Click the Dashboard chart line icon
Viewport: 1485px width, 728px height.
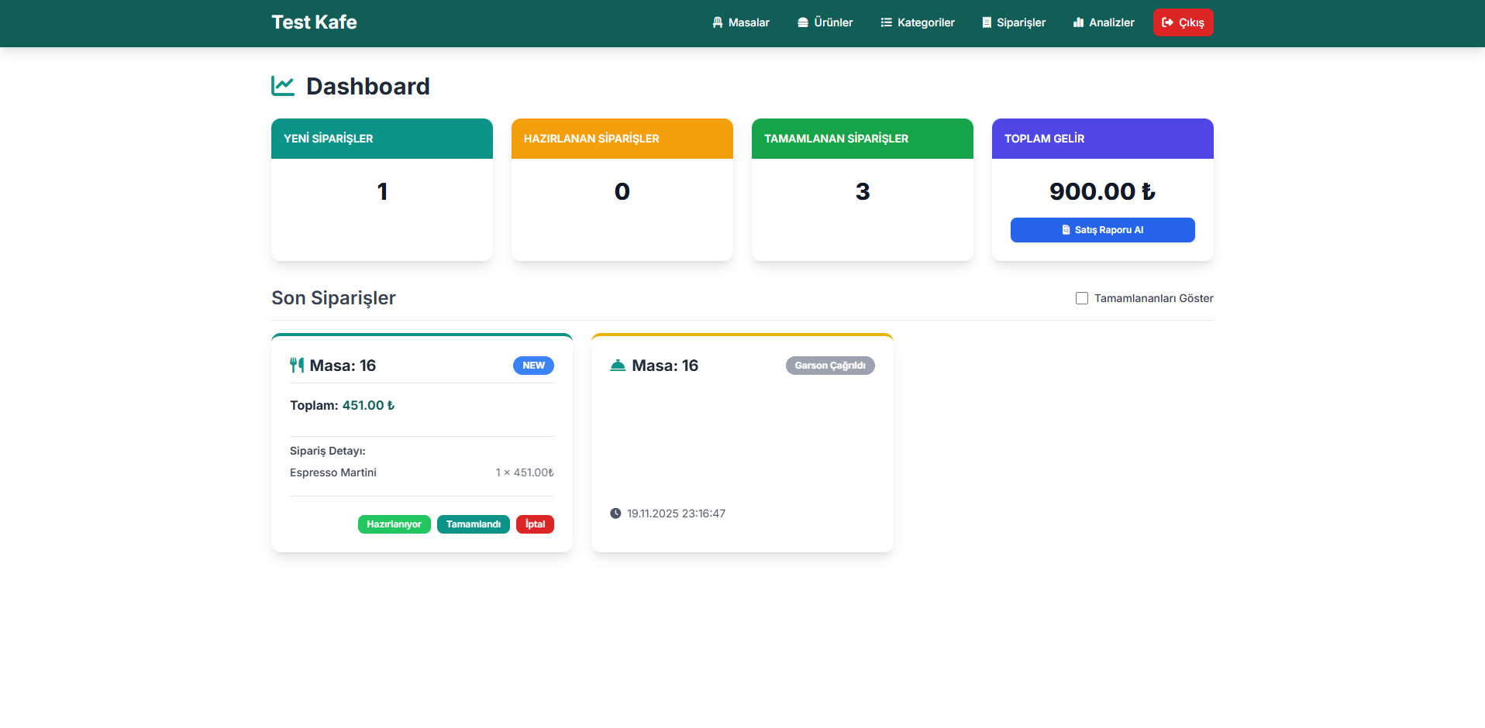pos(283,86)
